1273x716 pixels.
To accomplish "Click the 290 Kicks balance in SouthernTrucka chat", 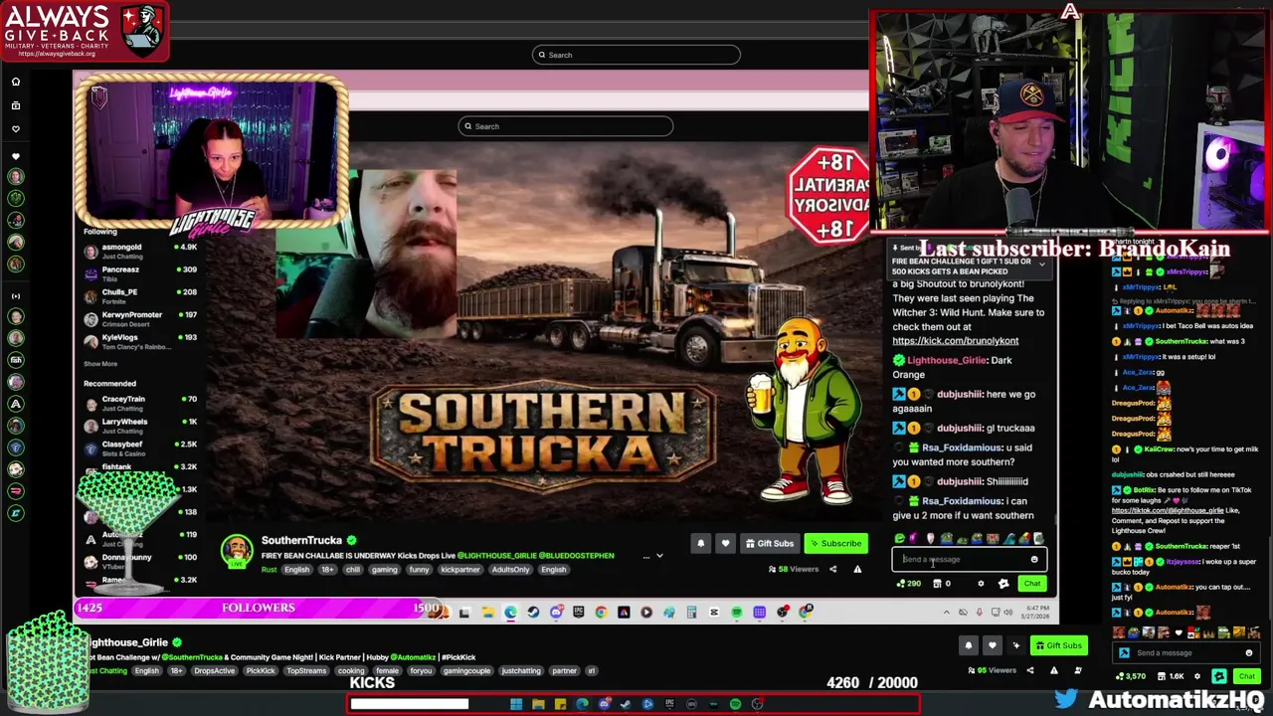I will 909,584.
